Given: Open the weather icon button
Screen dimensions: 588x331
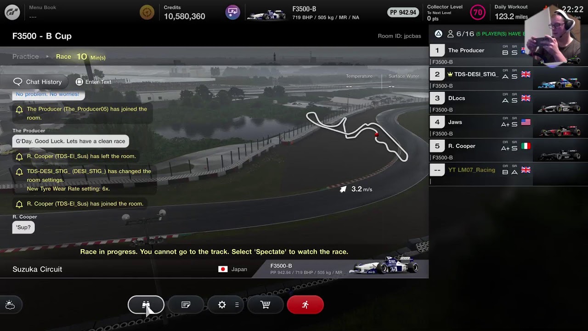Looking at the screenshot, I should pyautogui.click(x=10, y=305).
